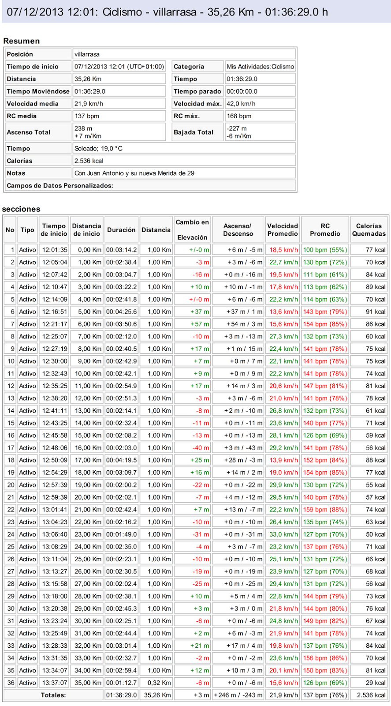
Task: Select section 19 heart rate '154 bpm (85%)'
Action: pyautogui.click(x=325, y=472)
